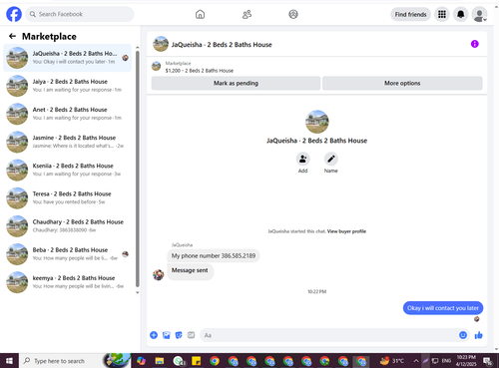Click the listing thumbnail in chat header
This screenshot has width=499, height=368.
coord(161,44)
